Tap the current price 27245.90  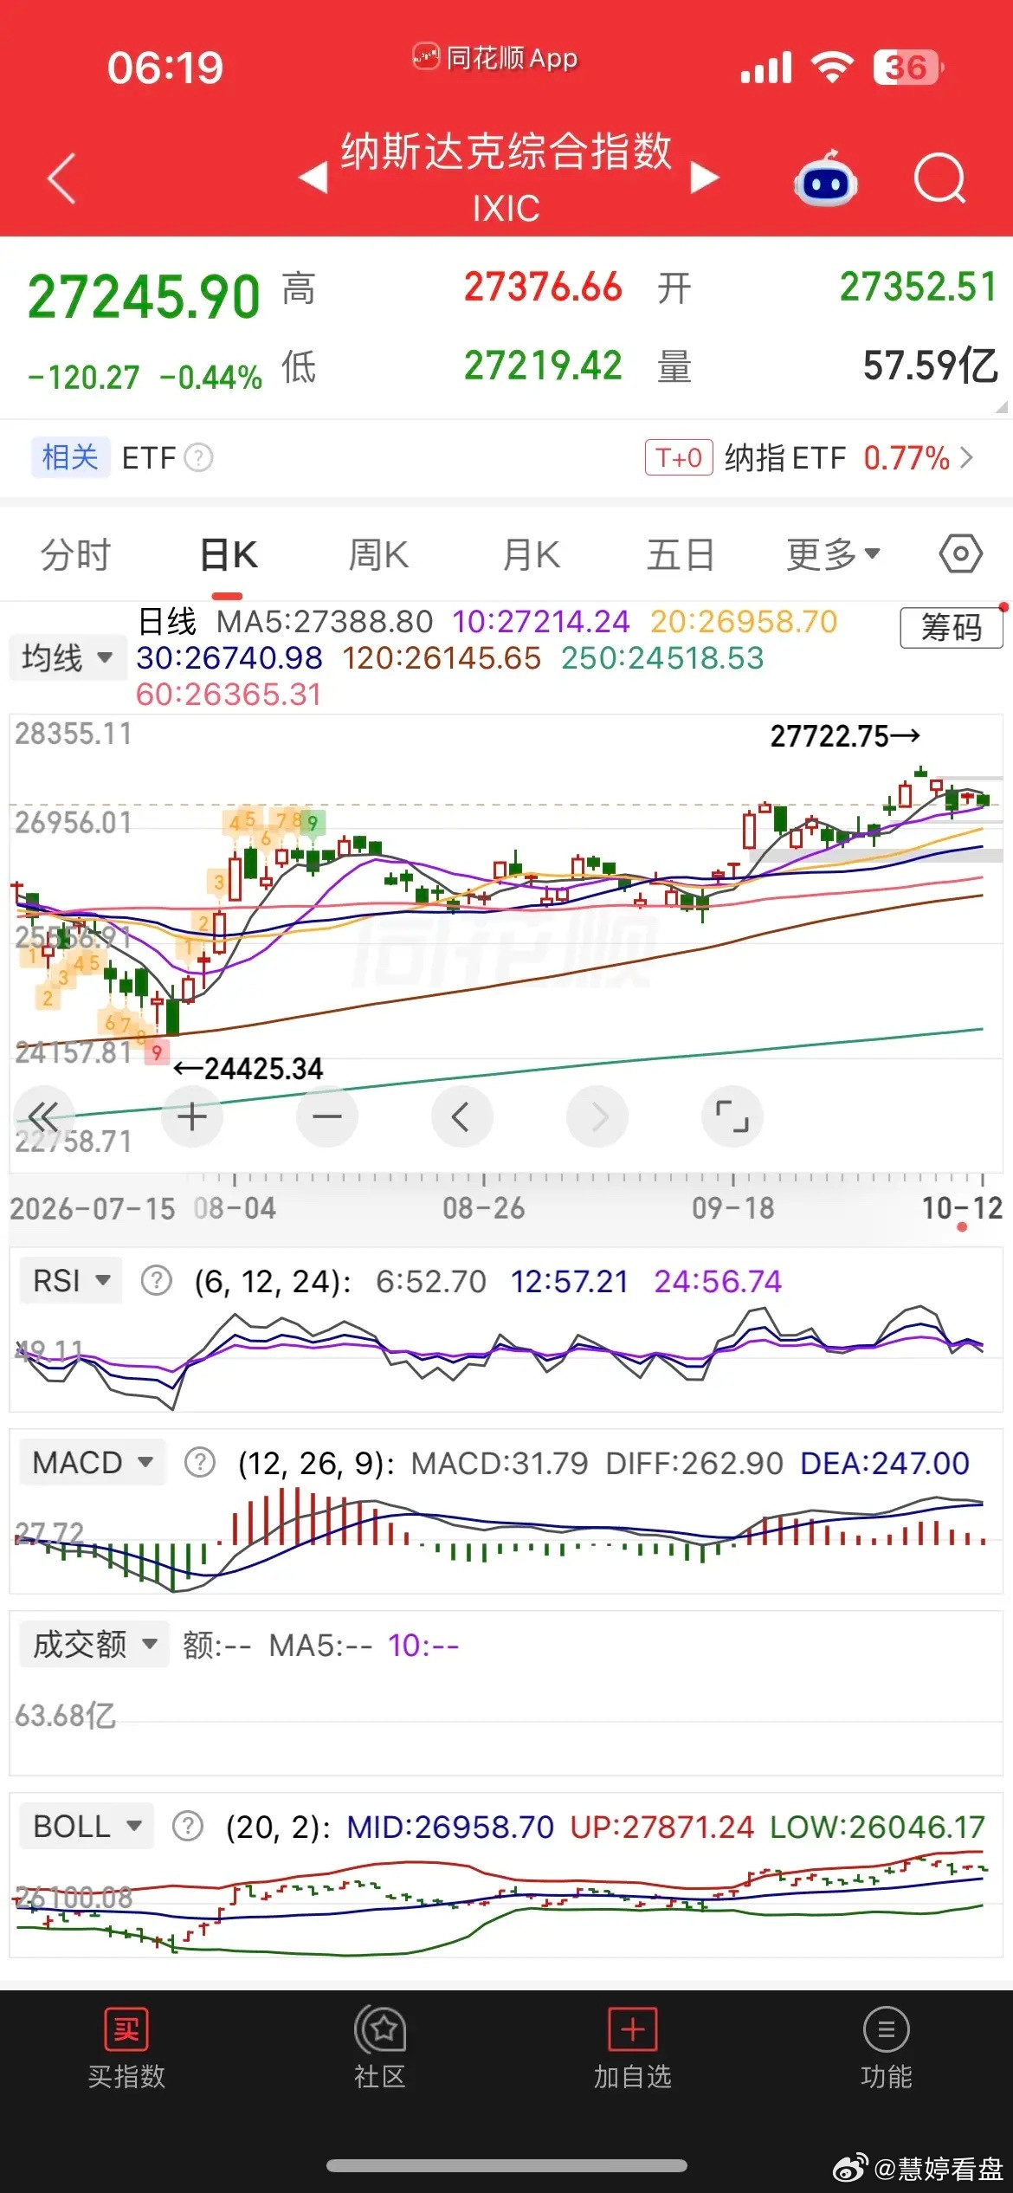coord(144,296)
